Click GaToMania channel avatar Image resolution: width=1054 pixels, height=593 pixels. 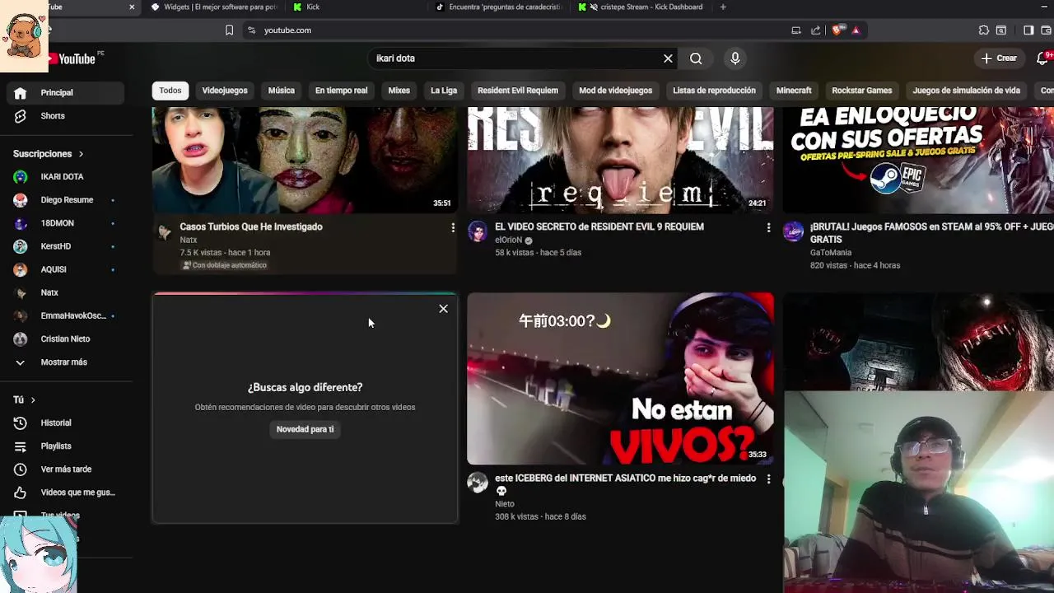[x=793, y=231]
